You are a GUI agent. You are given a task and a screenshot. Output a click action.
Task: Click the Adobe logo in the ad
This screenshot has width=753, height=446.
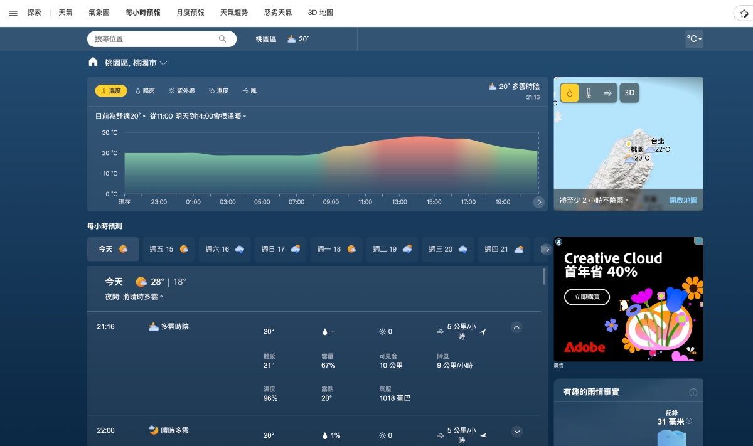[584, 348]
